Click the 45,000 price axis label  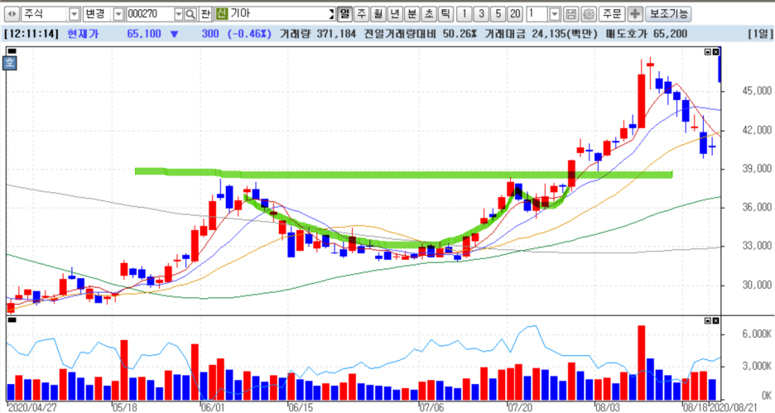click(x=757, y=91)
